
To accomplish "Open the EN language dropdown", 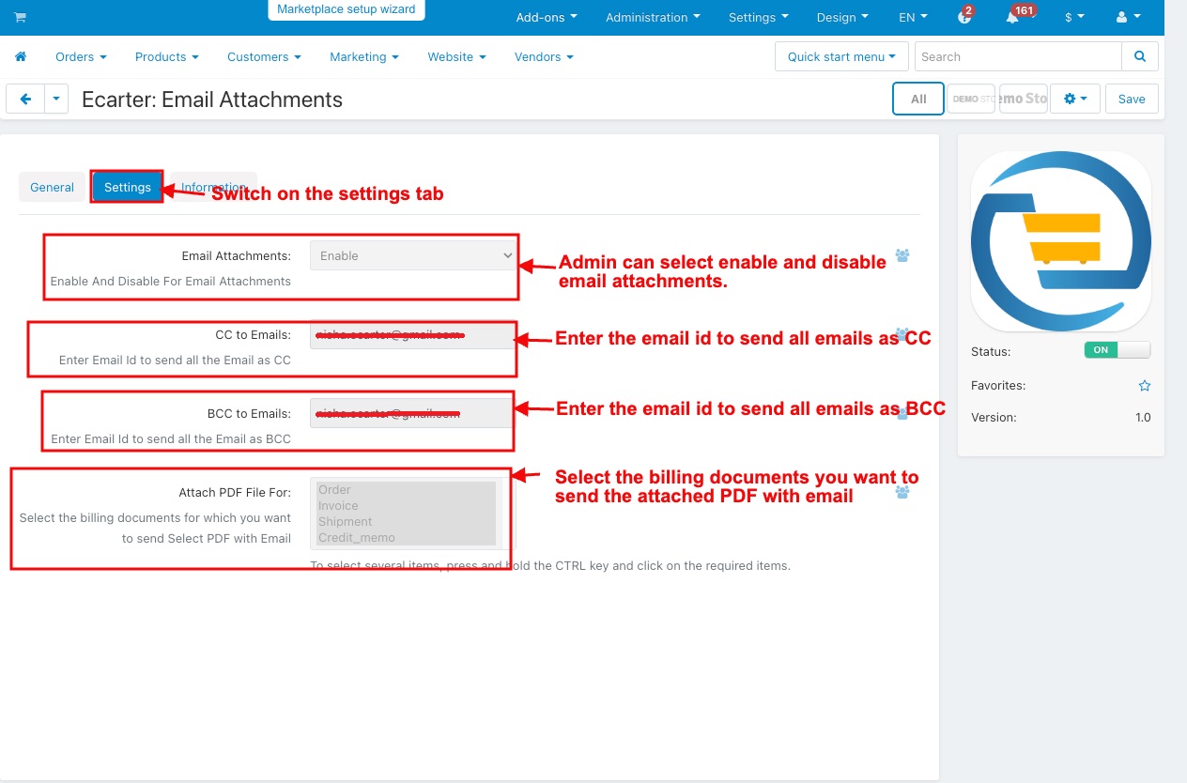I will pos(913,18).
